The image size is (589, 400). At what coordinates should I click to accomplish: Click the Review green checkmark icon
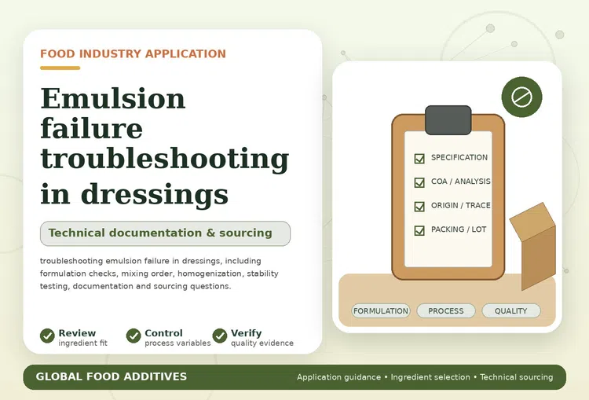point(47,336)
